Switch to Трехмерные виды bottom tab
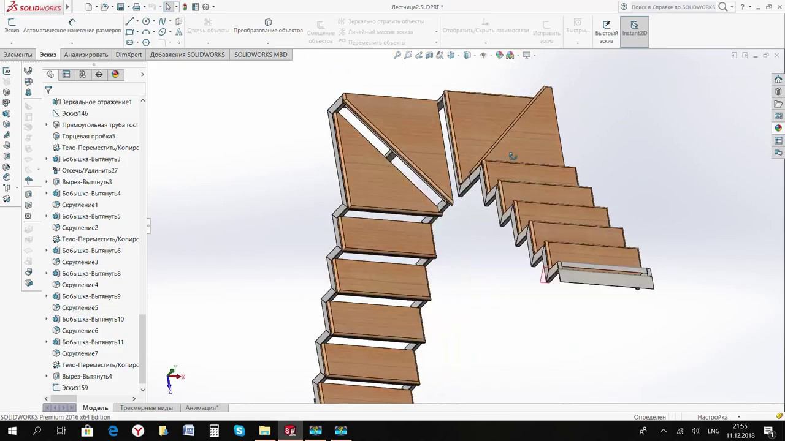785x441 pixels. pos(147,408)
